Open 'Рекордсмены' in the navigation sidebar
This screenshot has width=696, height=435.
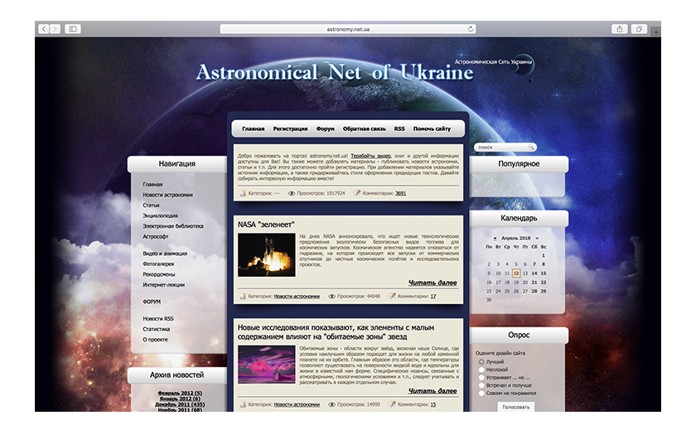pyautogui.click(x=159, y=274)
